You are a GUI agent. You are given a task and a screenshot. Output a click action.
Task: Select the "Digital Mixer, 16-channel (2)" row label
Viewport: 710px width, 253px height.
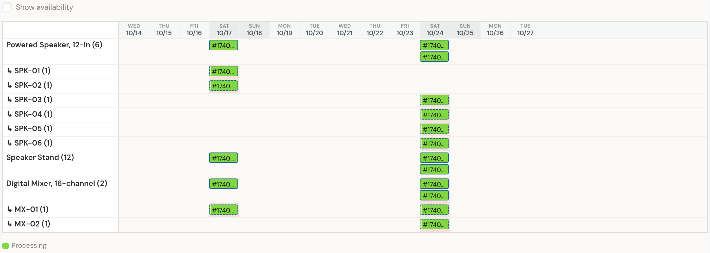(57, 183)
